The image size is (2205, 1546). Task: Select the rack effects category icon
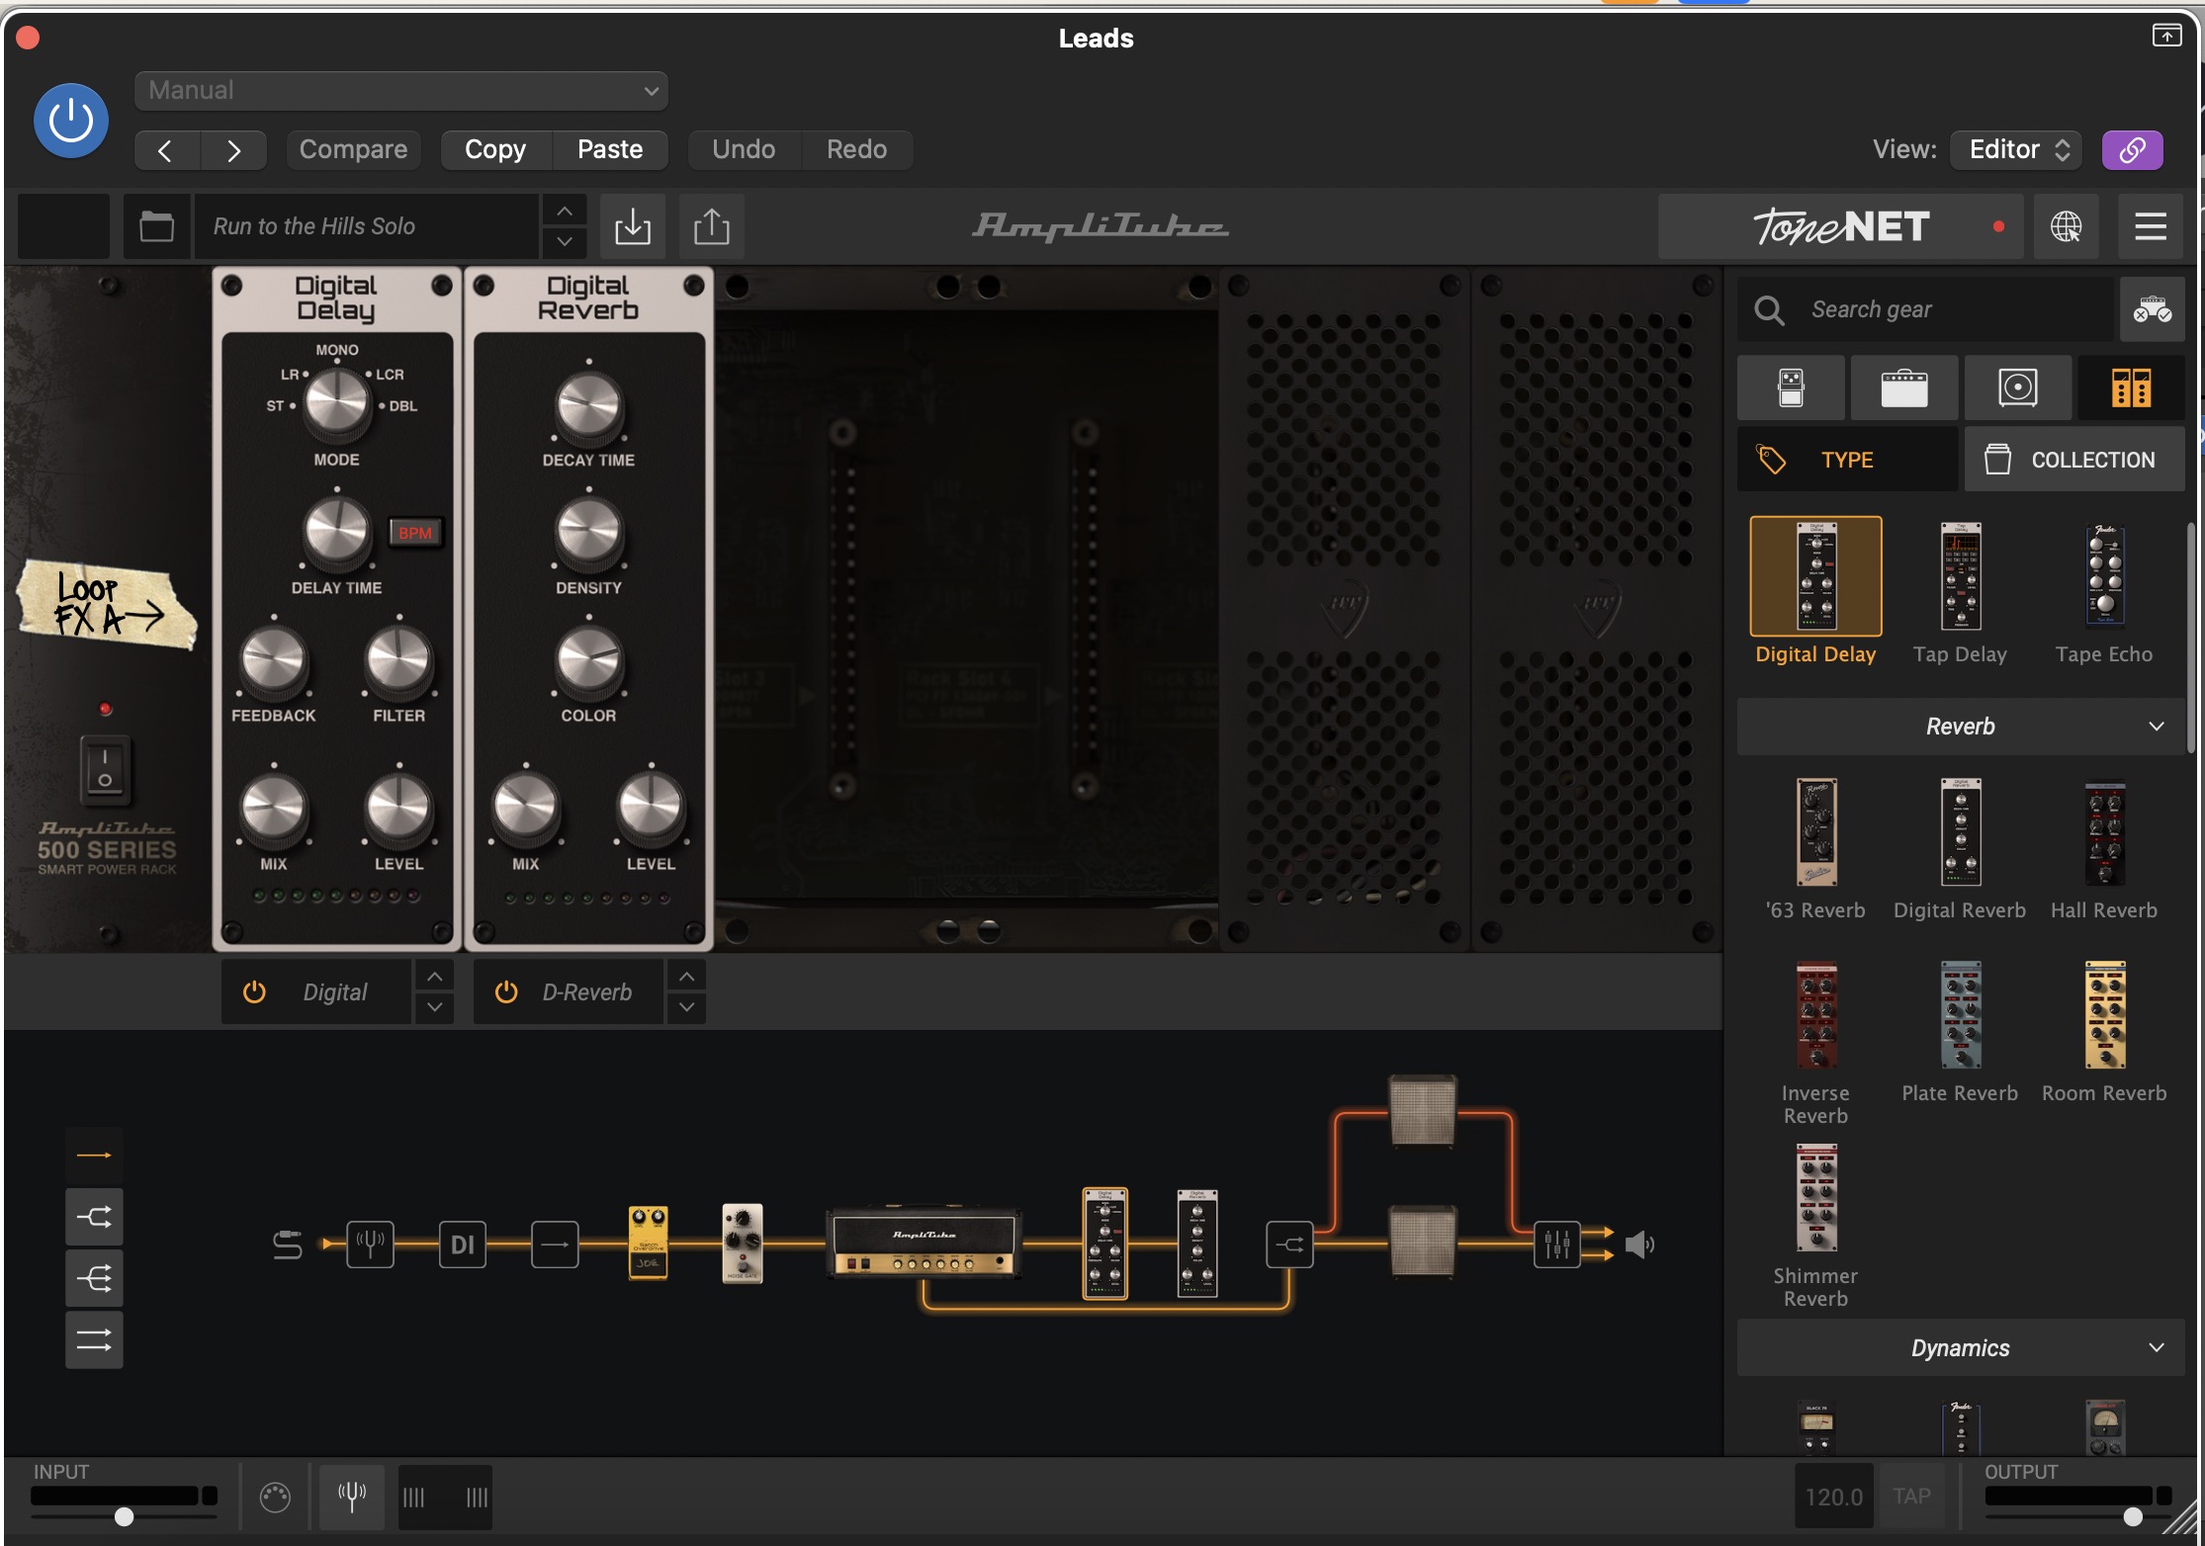tap(2131, 387)
